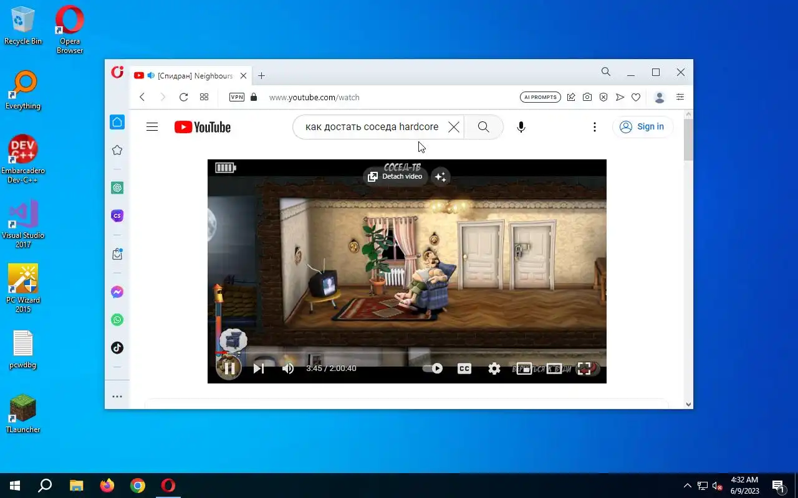This screenshot has width=798, height=498.
Task: Open the sidebar three-dot setup menu
Action: [117, 397]
